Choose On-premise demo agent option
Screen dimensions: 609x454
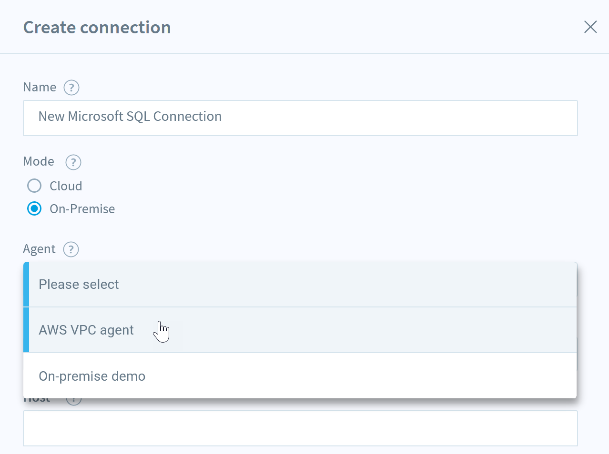300,376
